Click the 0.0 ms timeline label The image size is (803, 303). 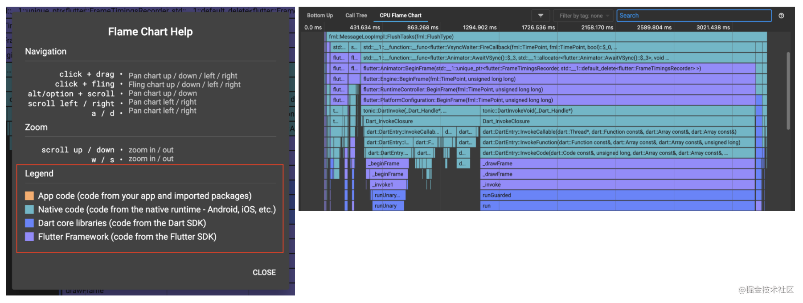click(x=313, y=27)
